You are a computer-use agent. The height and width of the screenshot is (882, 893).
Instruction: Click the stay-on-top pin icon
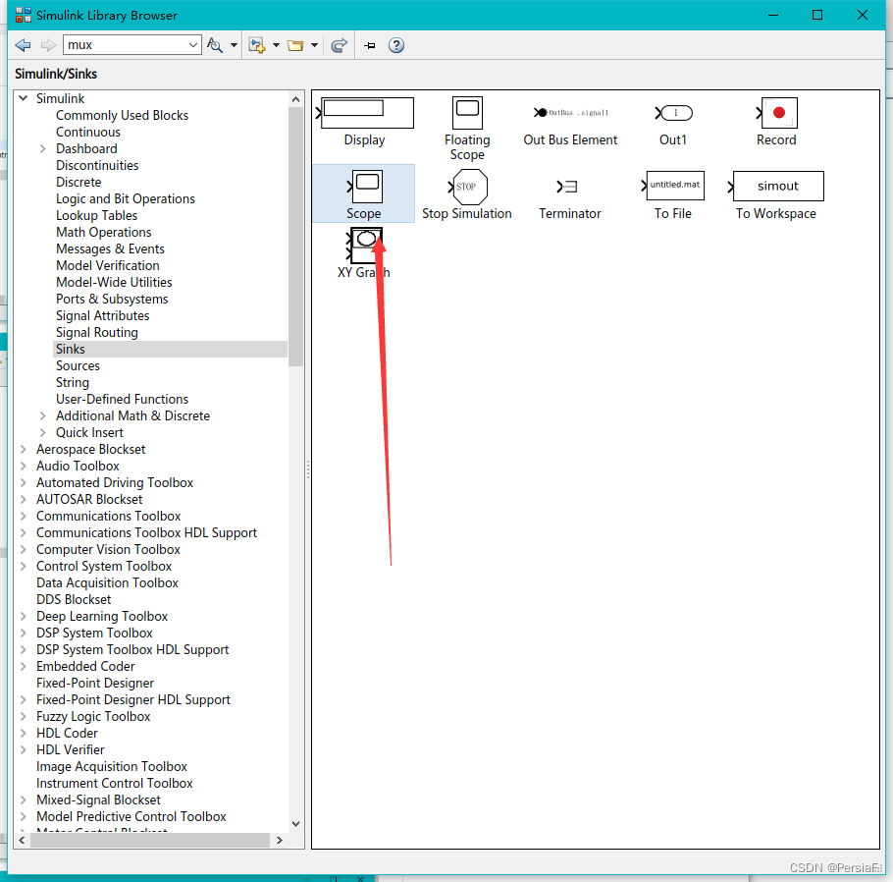pyautogui.click(x=370, y=45)
